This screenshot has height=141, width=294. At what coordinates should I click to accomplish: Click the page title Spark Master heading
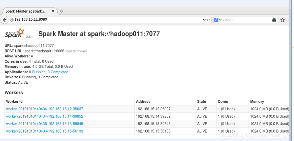point(99,34)
